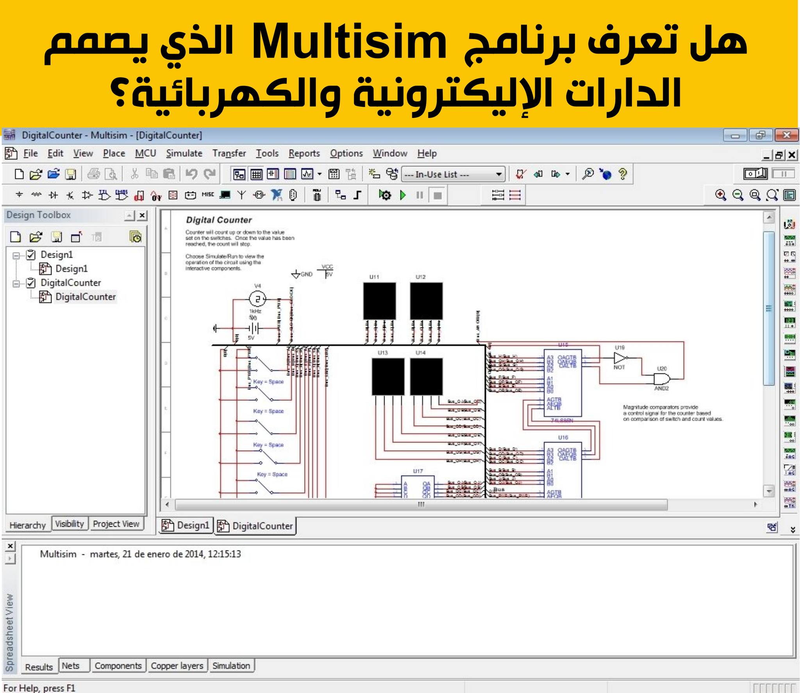Open the Grapher view icon
Screen dimensions: 800x693
tap(307, 174)
